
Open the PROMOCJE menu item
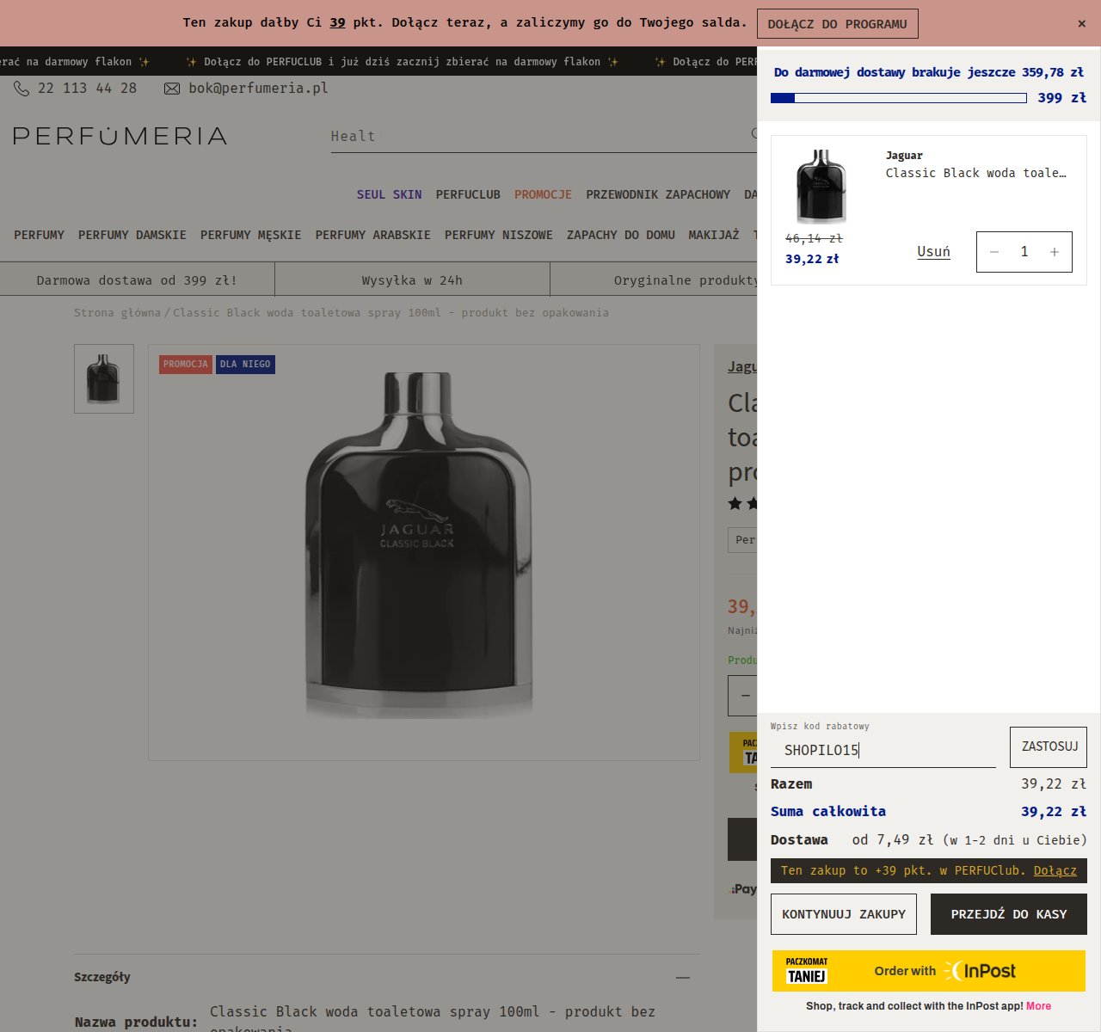tap(544, 194)
